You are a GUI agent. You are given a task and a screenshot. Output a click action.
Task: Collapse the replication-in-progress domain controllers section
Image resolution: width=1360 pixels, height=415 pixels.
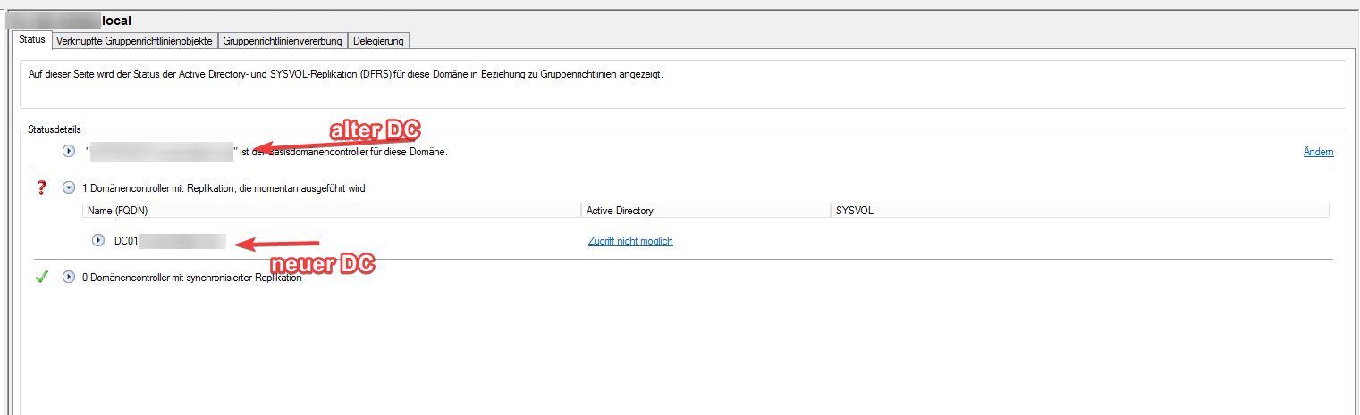(69, 188)
